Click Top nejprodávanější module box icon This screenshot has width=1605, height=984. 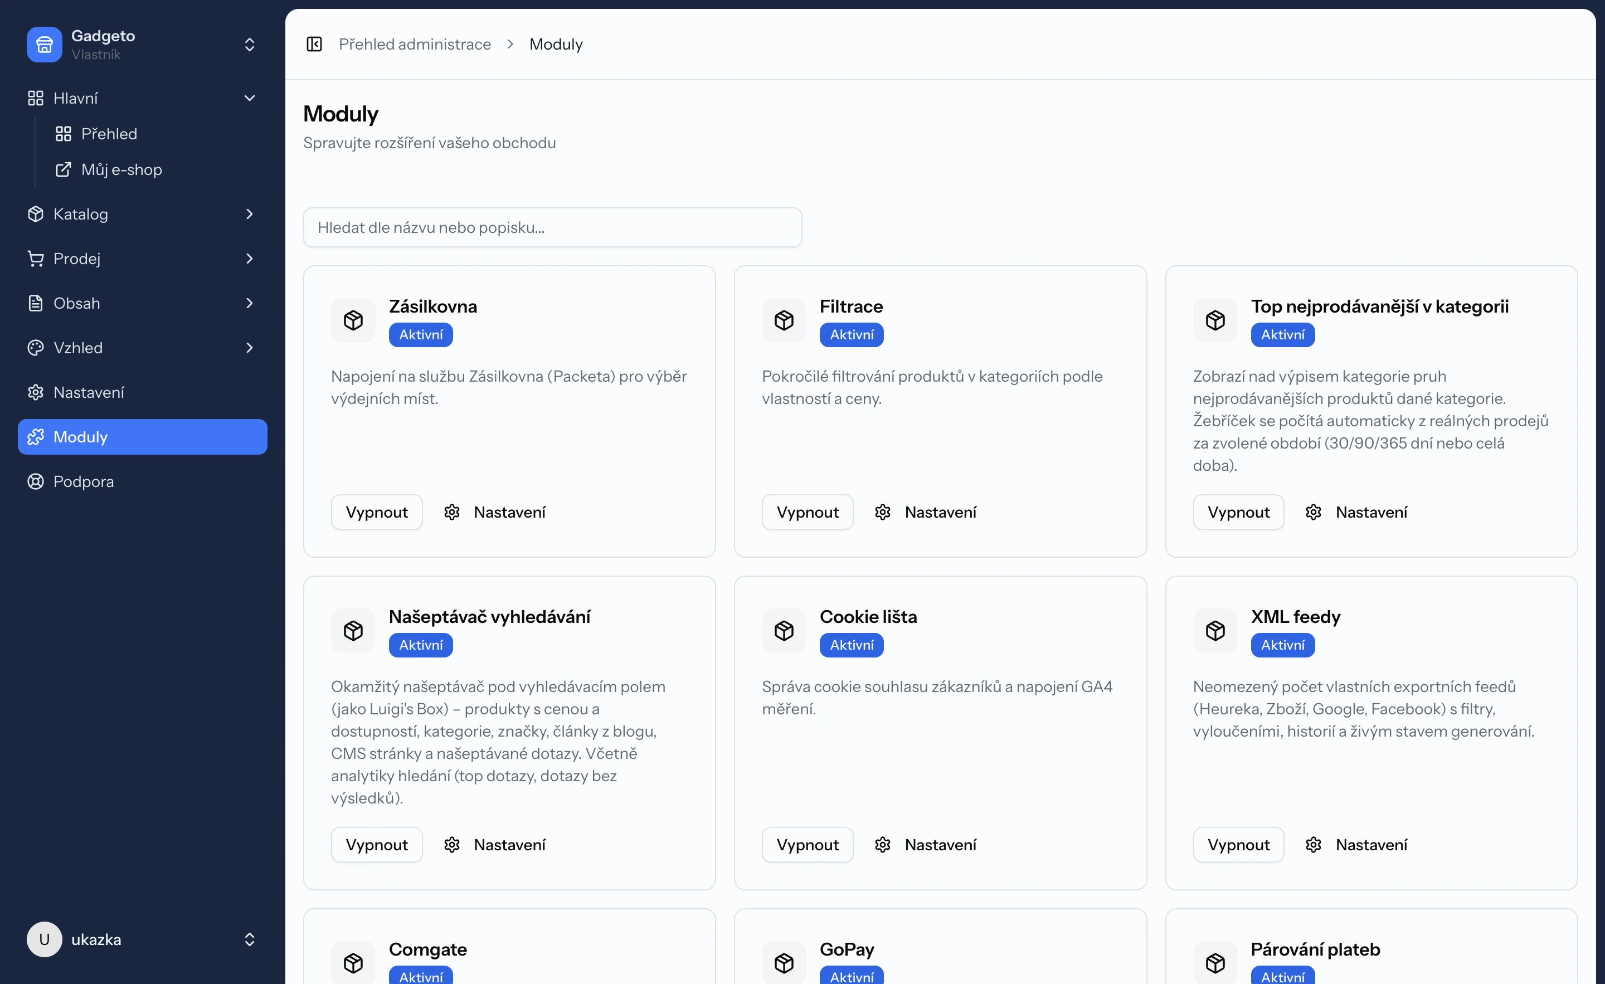[1215, 320]
